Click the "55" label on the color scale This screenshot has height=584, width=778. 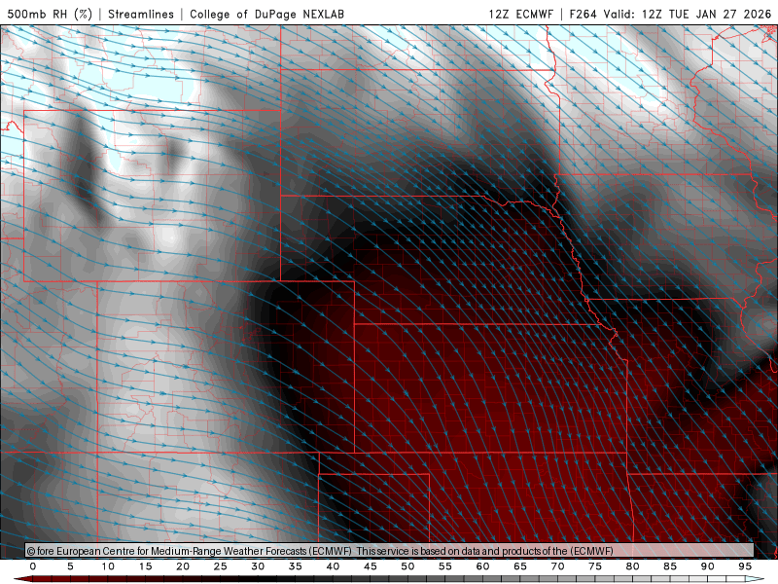click(445, 566)
